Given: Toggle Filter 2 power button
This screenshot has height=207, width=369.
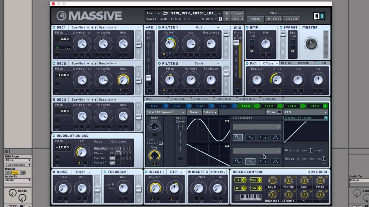Looking at the screenshot, I should click(159, 64).
